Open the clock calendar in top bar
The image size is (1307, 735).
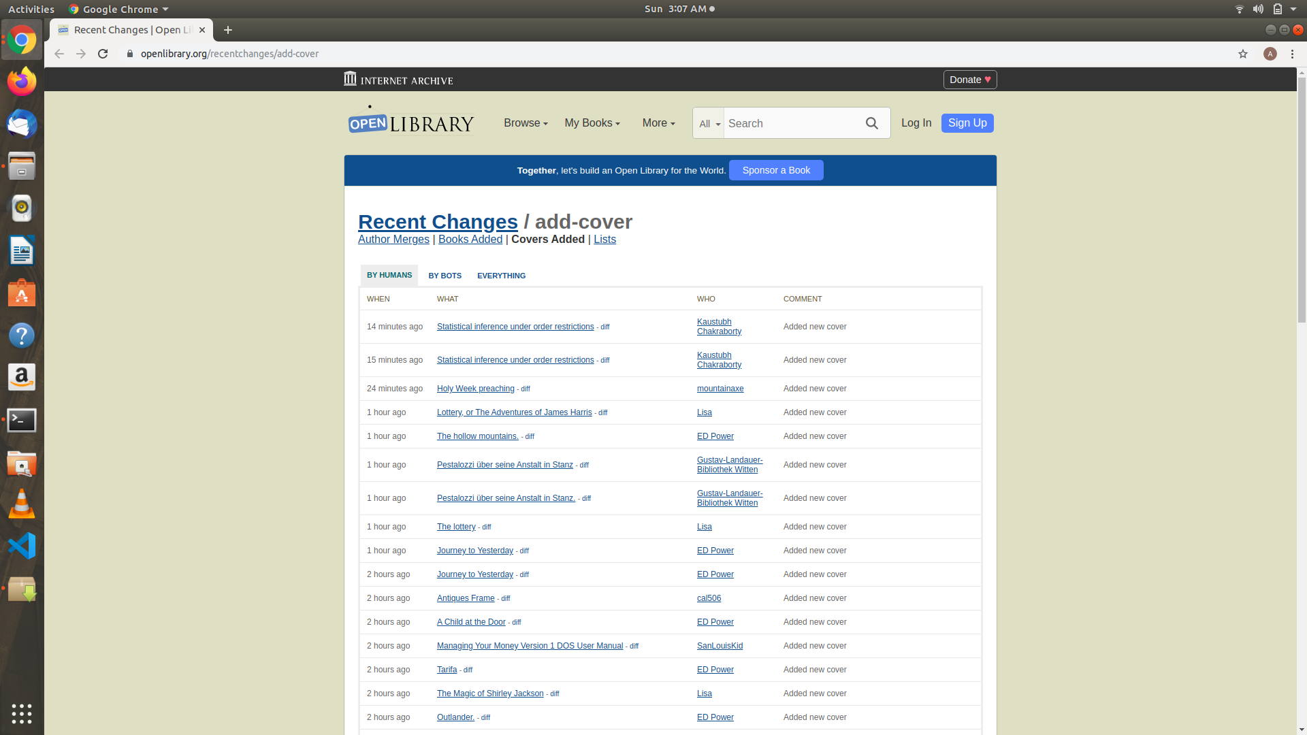(x=679, y=9)
